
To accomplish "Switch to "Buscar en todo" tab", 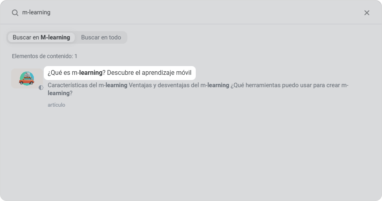I will click(x=101, y=37).
